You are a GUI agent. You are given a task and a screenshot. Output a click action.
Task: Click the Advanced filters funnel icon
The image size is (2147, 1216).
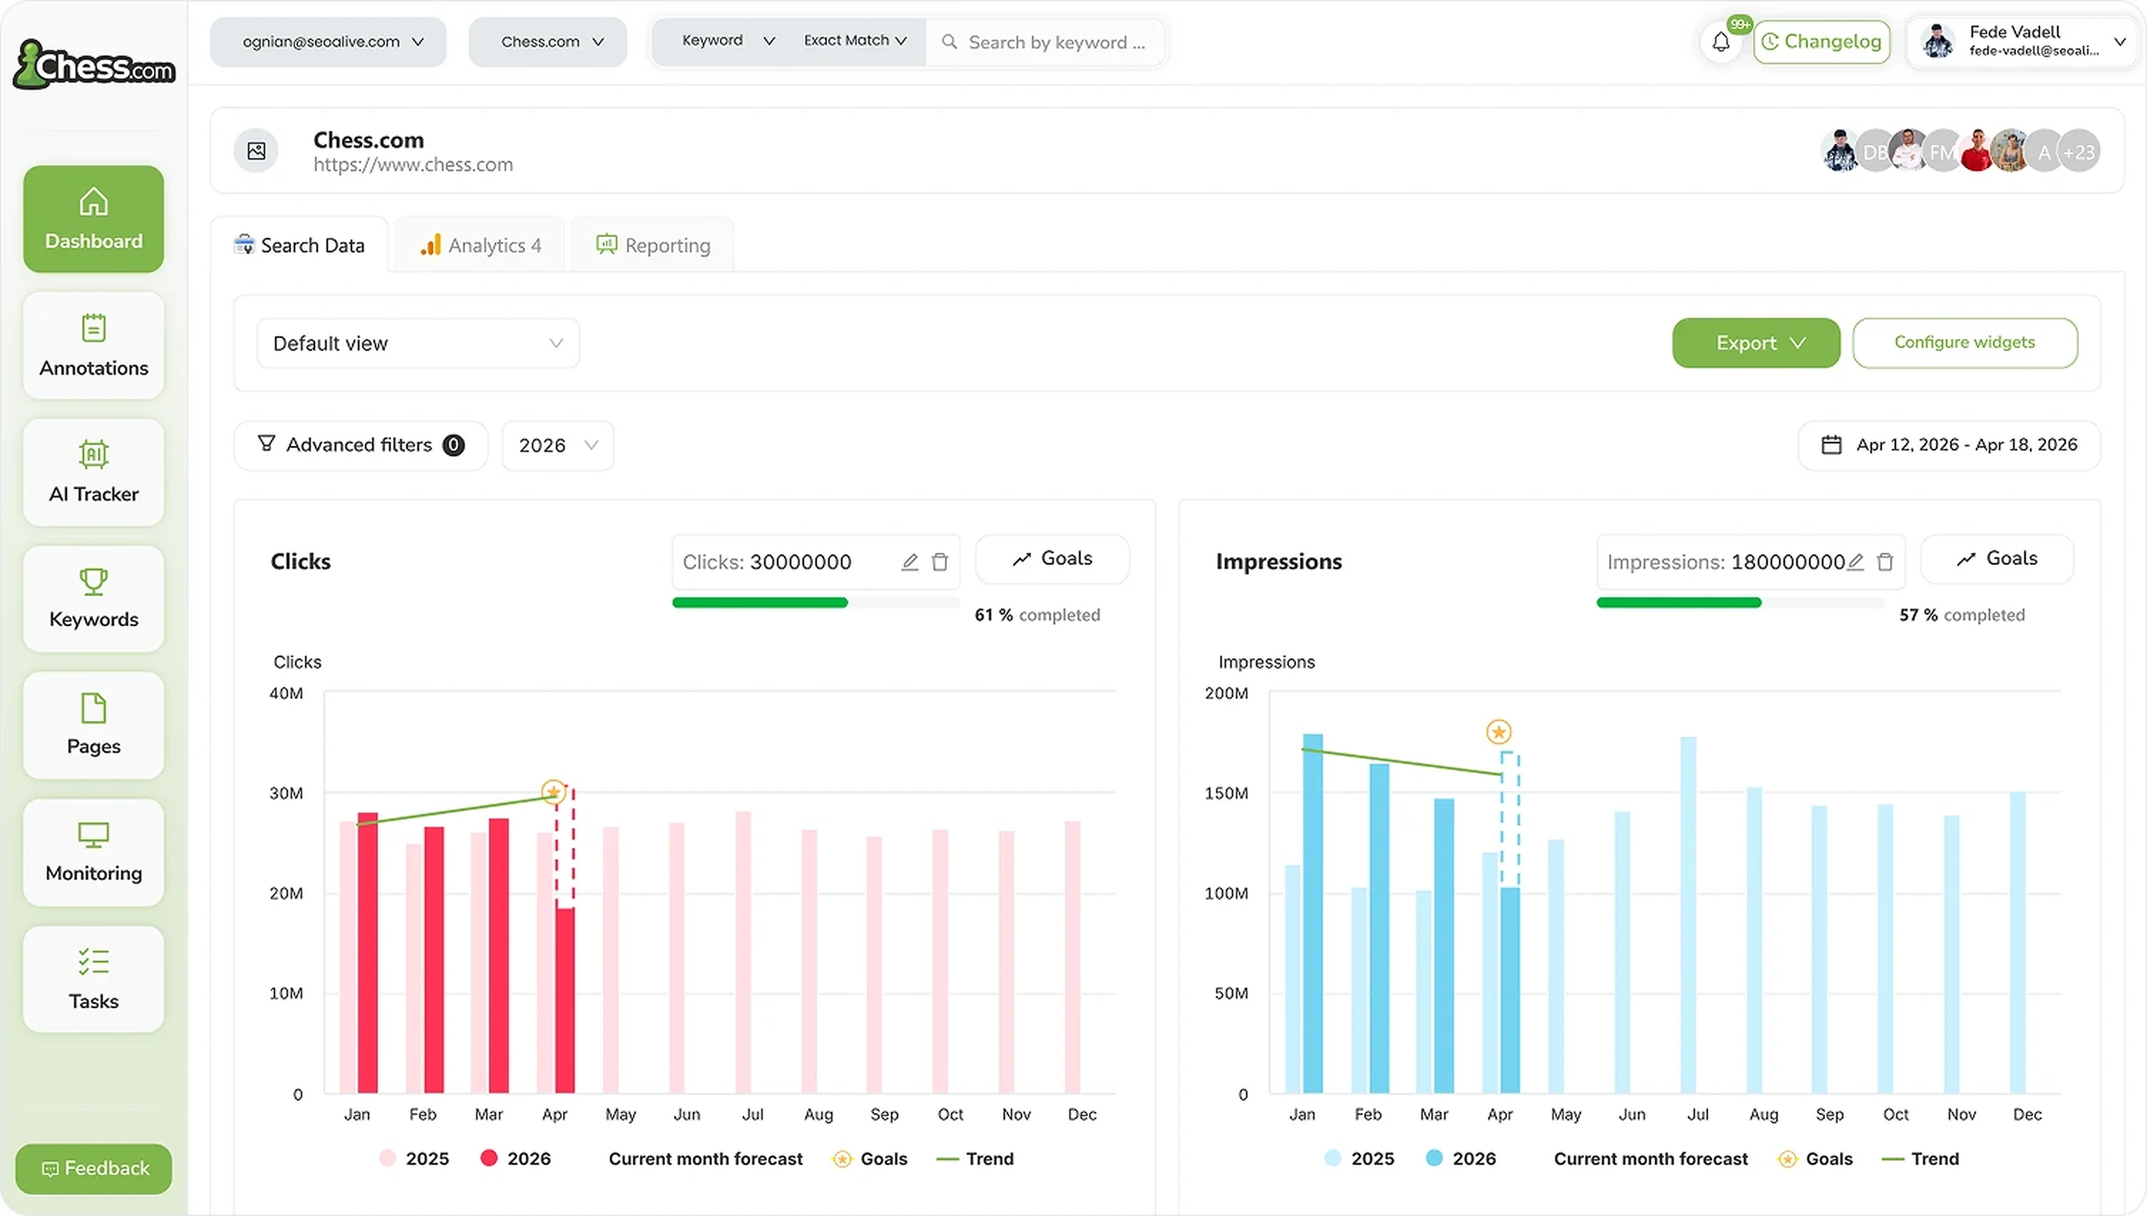coord(267,443)
